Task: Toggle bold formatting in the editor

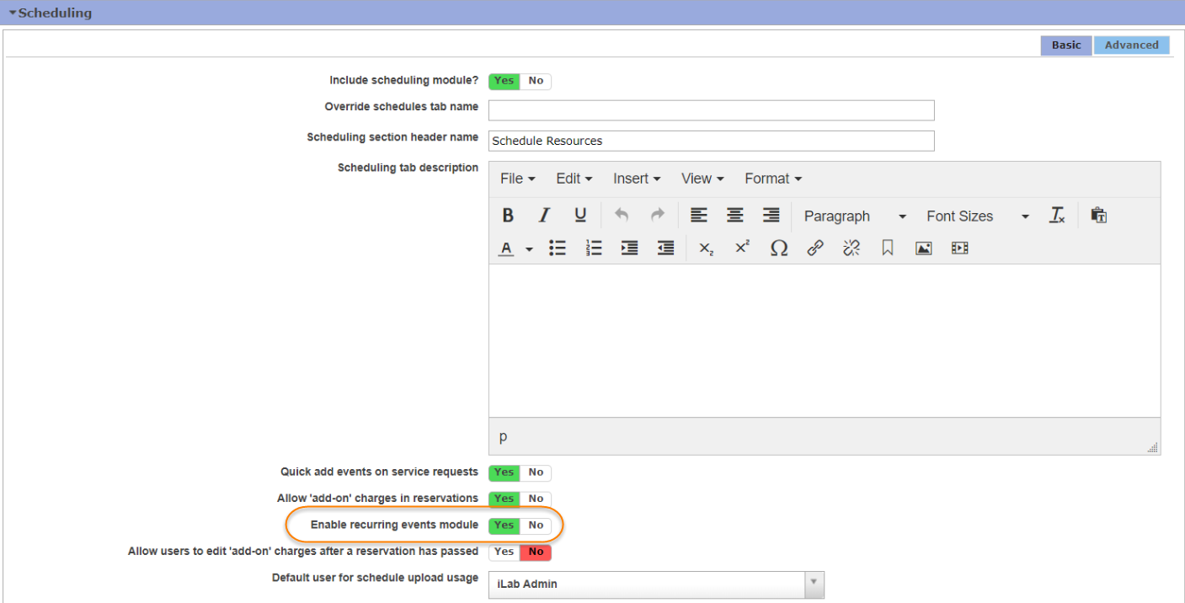Action: pyautogui.click(x=508, y=216)
